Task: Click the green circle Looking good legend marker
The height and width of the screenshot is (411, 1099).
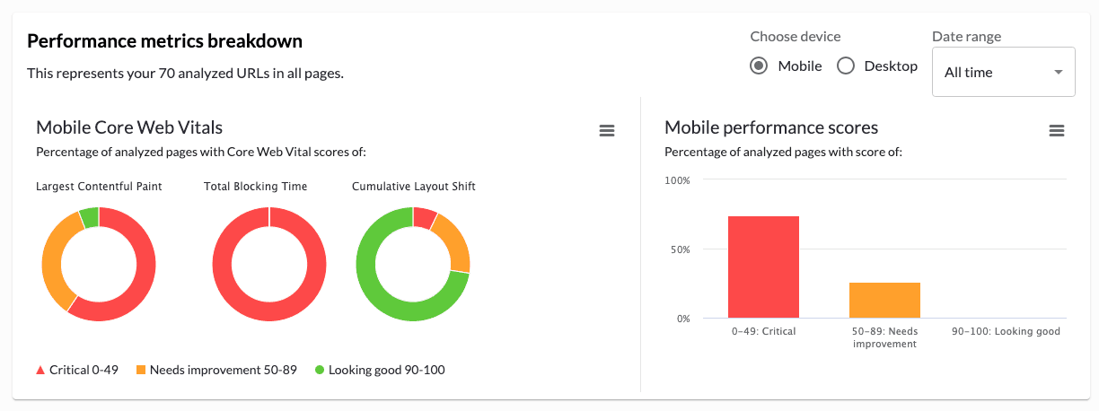Action: point(319,370)
